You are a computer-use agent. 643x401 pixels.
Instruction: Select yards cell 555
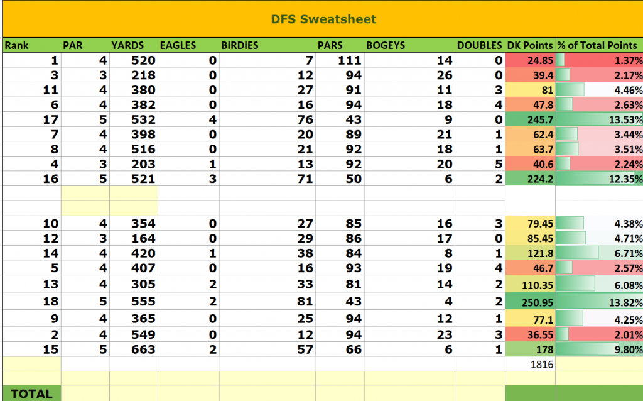tap(134, 301)
